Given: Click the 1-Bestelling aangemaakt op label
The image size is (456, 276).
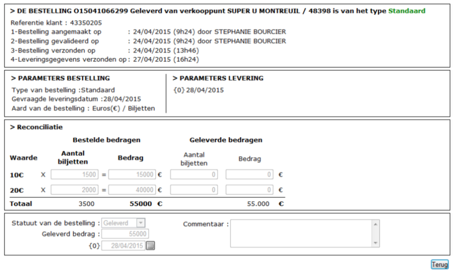Looking at the screenshot, I should (56, 32).
